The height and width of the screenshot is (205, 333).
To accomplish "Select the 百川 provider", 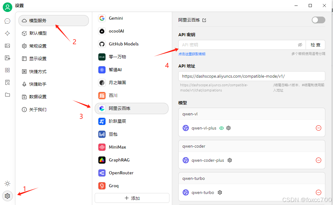I will click(x=132, y=96).
